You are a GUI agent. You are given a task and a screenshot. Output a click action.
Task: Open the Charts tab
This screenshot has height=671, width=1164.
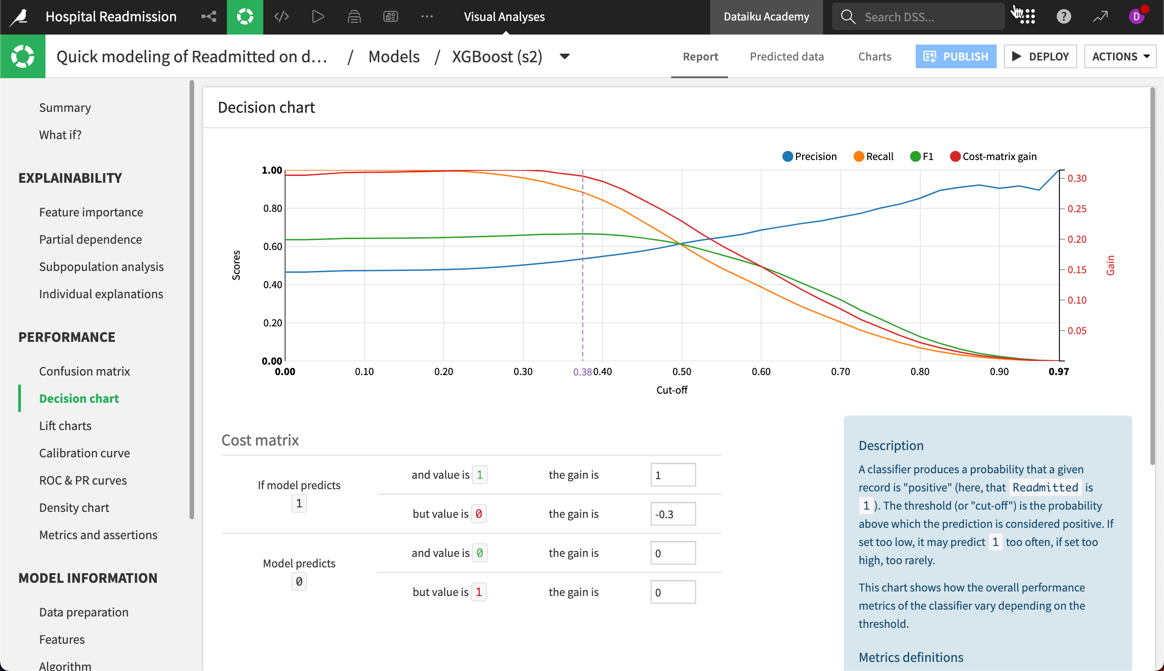tap(874, 56)
